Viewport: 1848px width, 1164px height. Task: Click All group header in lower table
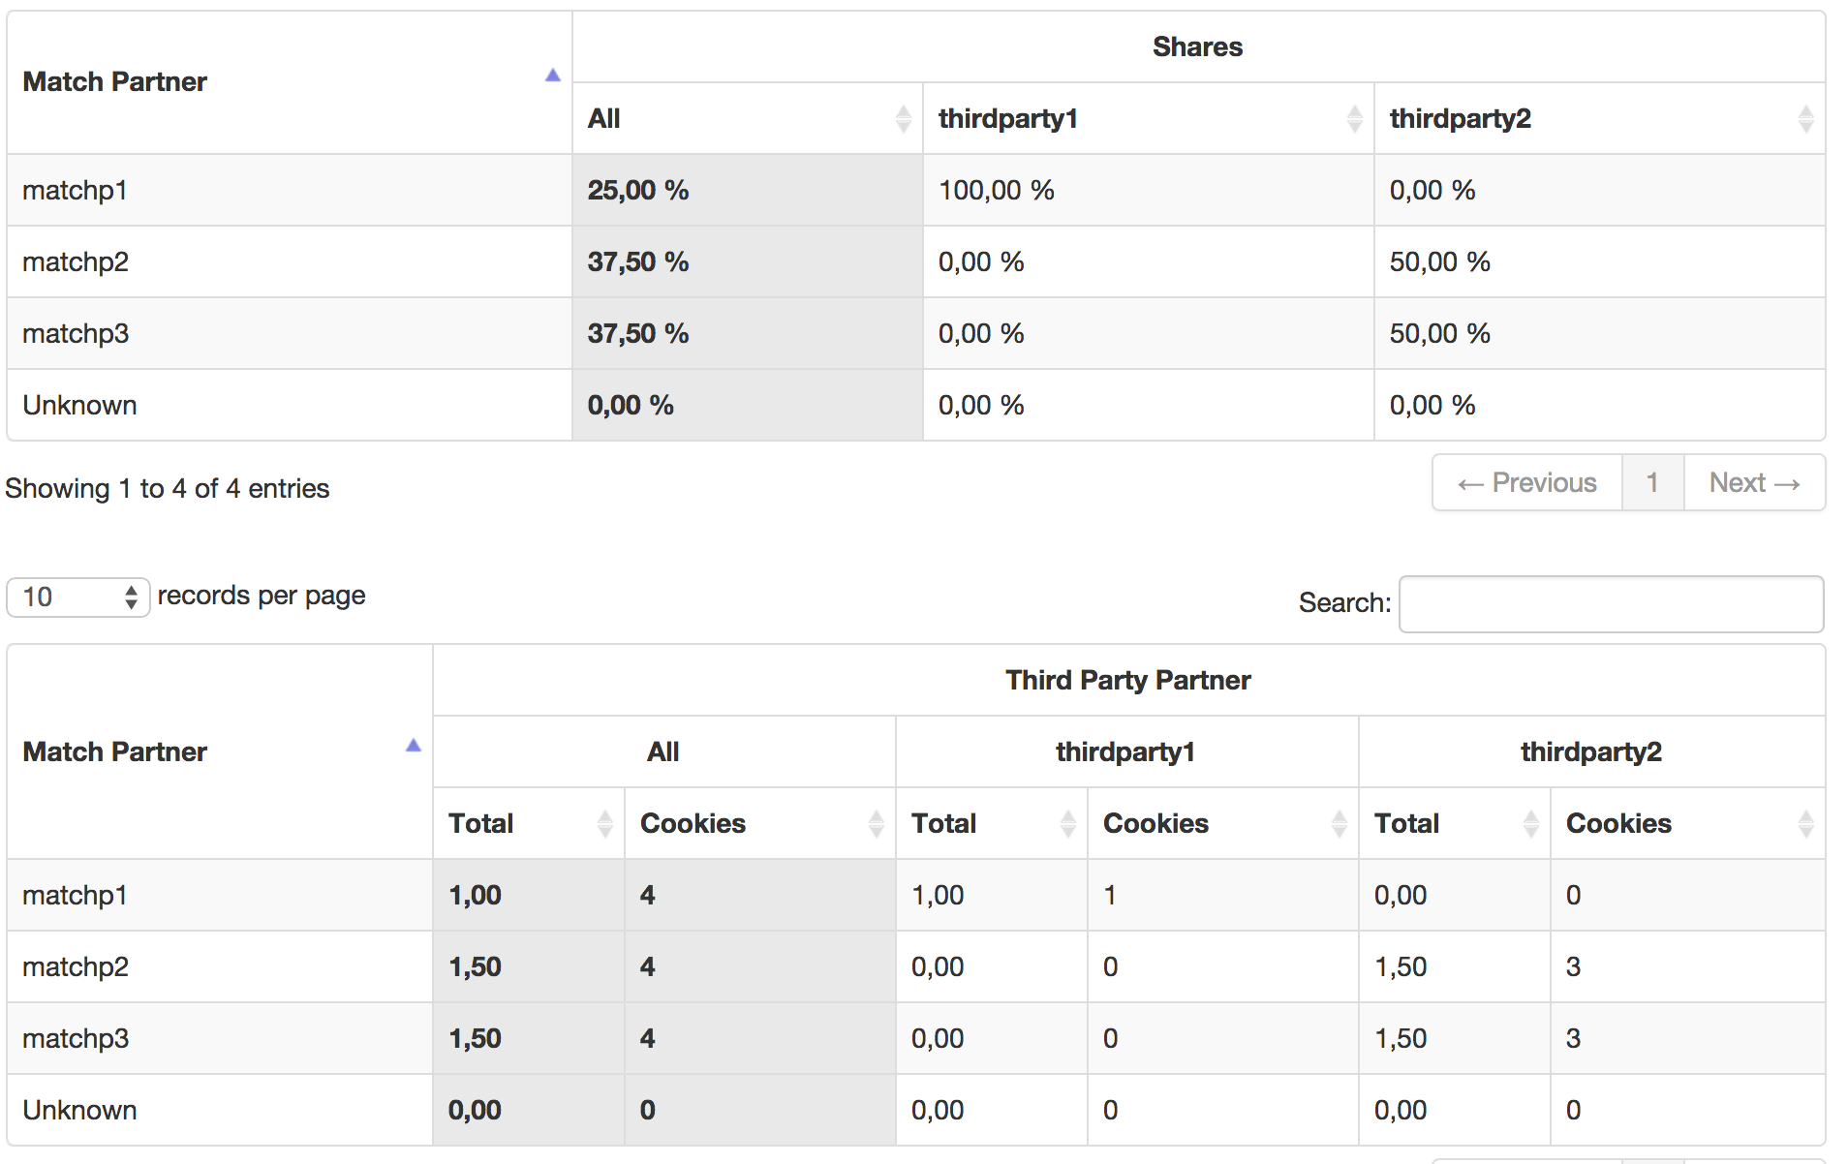(663, 751)
